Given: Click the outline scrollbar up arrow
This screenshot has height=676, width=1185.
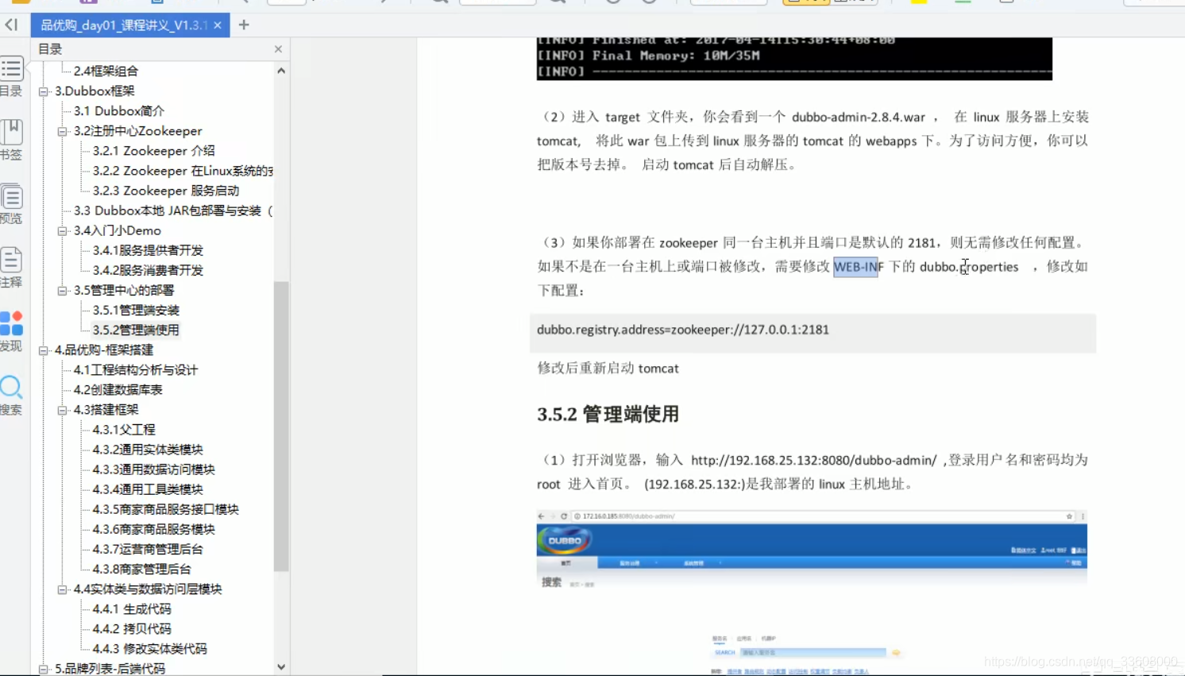Looking at the screenshot, I should pos(281,71).
